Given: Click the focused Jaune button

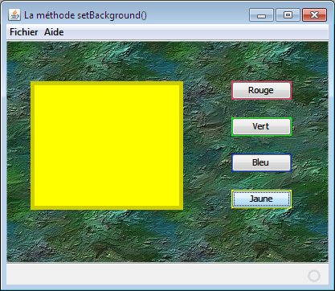Looking at the screenshot, I should pyautogui.click(x=261, y=199).
